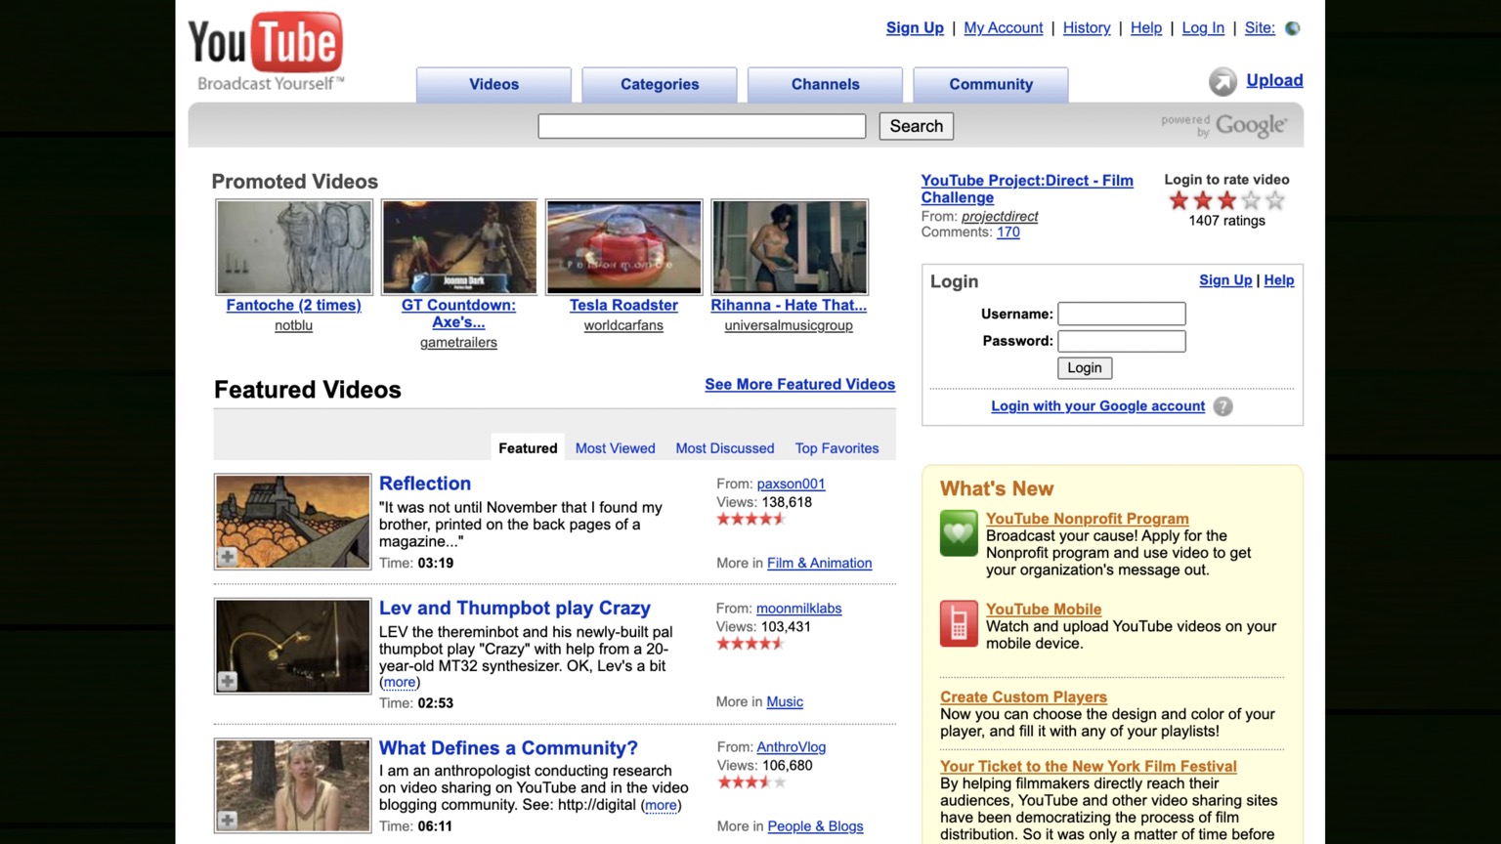This screenshot has height=844, width=1501.
Task: Open the Music category link
Action: point(785,702)
